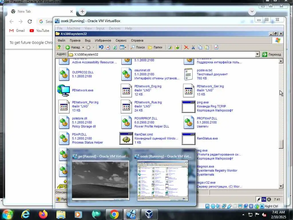Switch to the ooek [Running] VM preview thumbnail
Screen dimensions: 293x220
[x=163, y=180]
